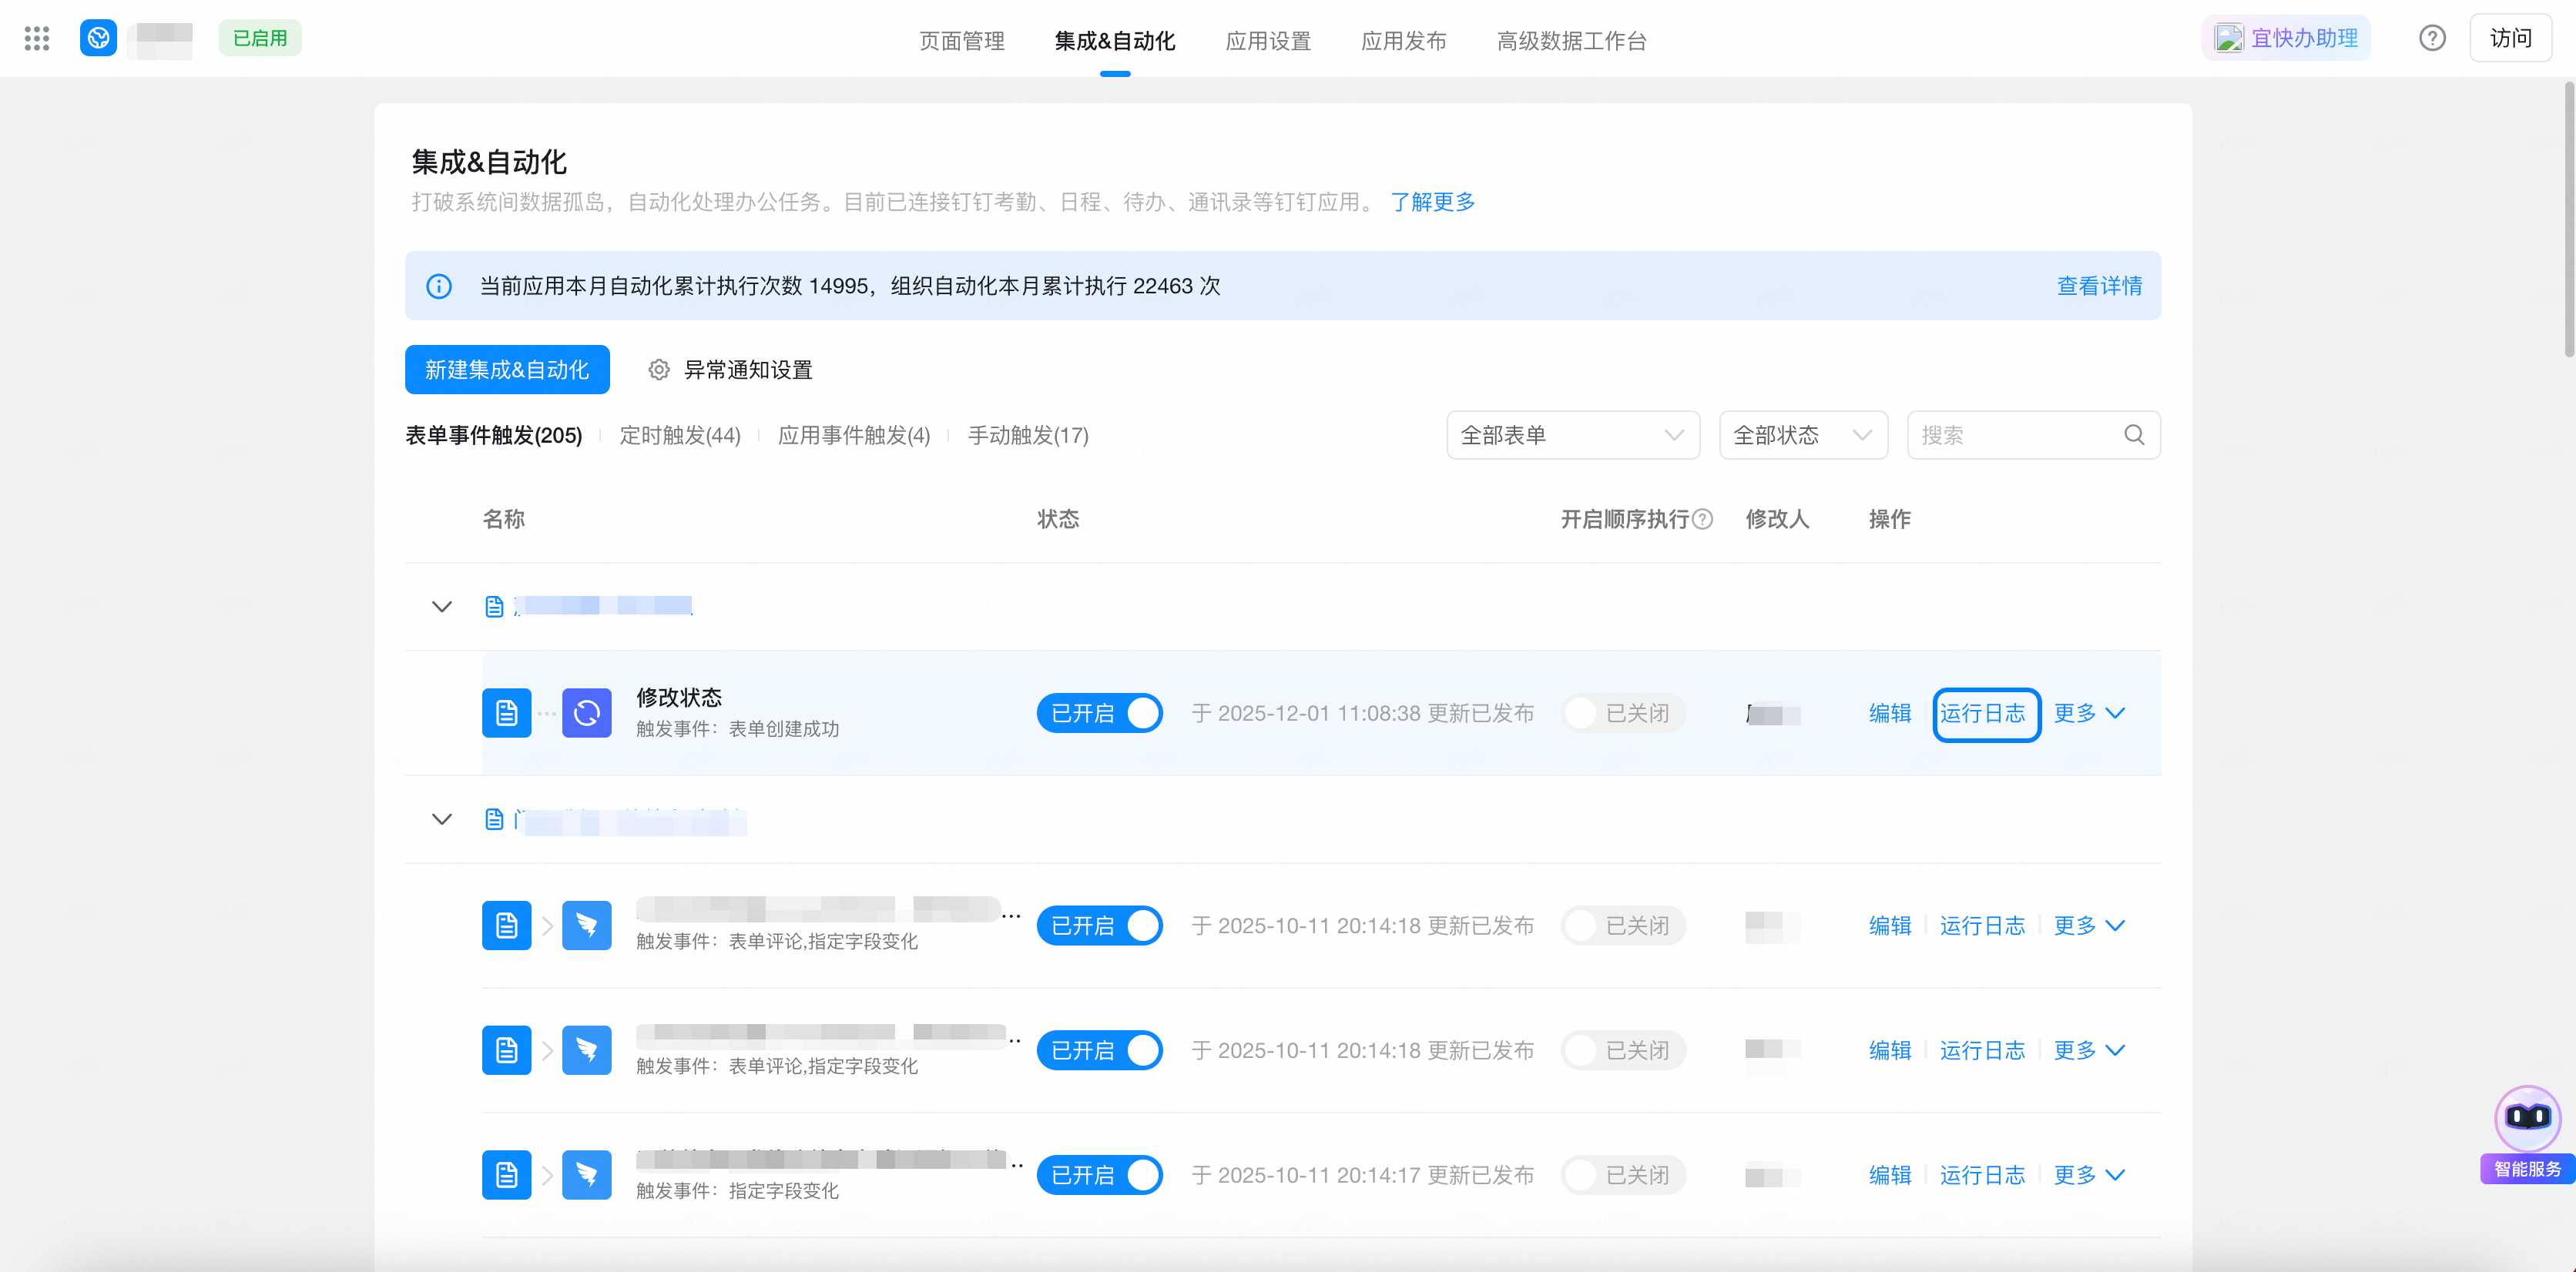This screenshot has height=1272, width=2576.
Task: Turn off 已开启 toggle for 修改状态
Action: 1099,712
